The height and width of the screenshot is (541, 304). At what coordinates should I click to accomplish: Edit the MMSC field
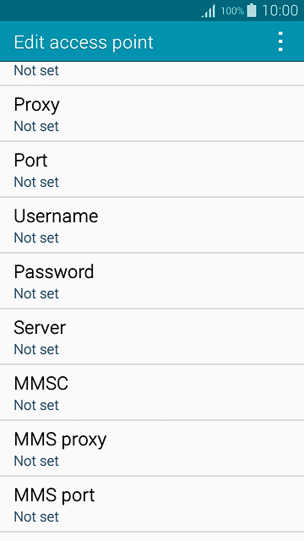[152, 392]
